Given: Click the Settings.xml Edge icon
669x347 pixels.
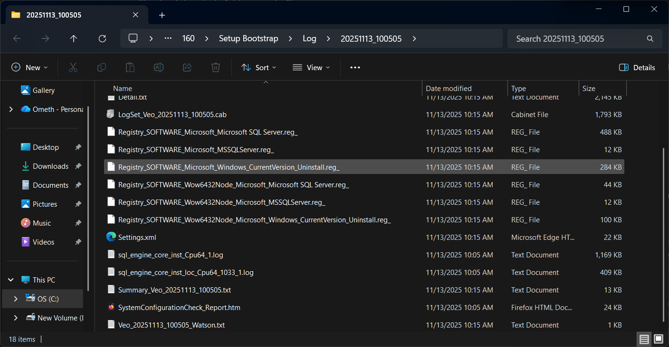Looking at the screenshot, I should point(111,237).
